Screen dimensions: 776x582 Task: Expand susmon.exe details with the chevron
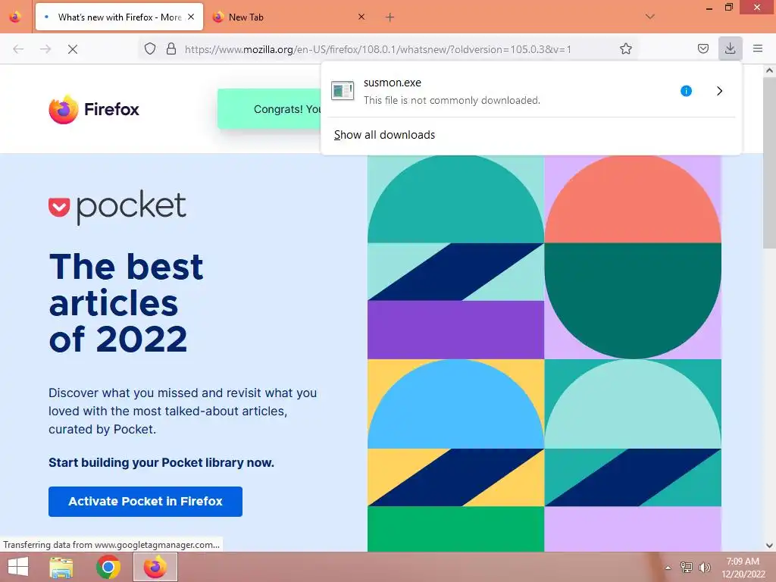(x=720, y=91)
